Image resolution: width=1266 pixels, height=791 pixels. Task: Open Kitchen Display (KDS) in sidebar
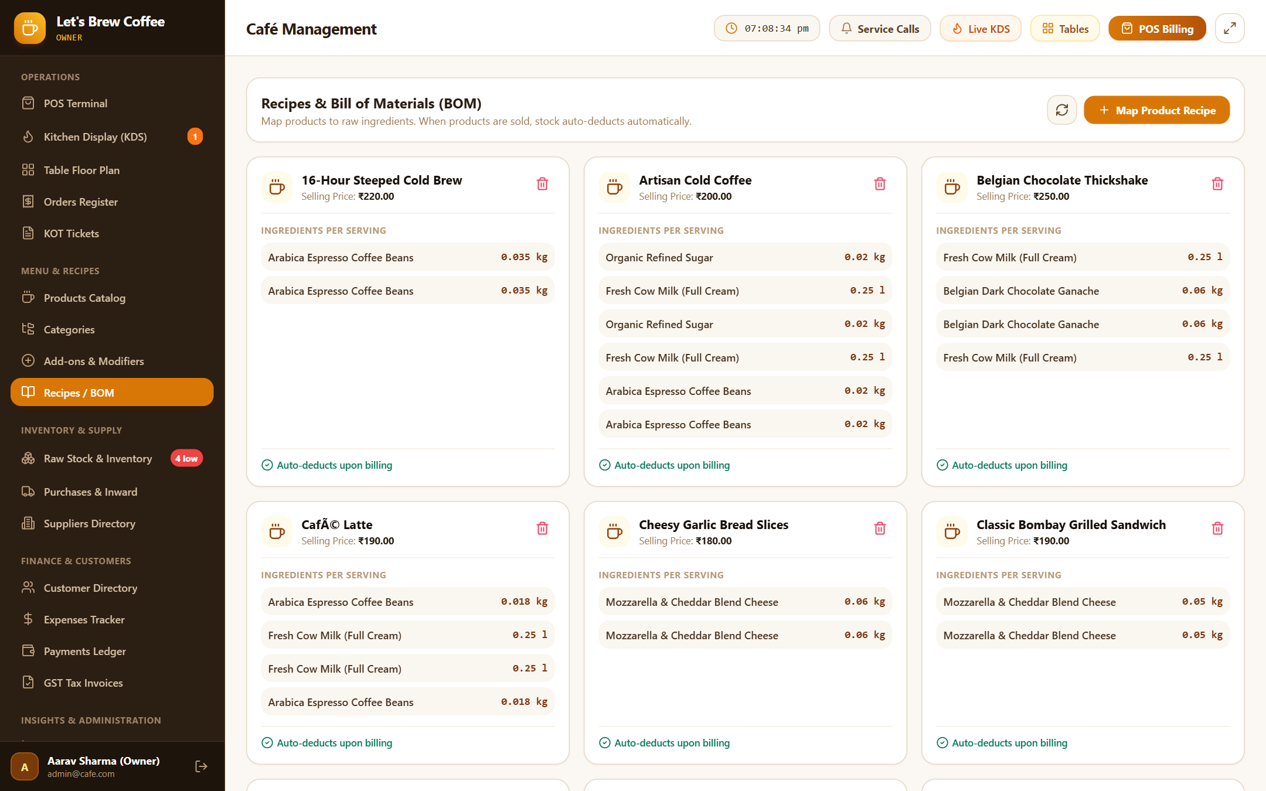point(112,137)
